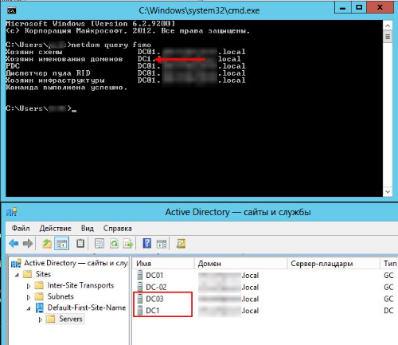Click the Back arrow toolbar icon

coord(14,243)
